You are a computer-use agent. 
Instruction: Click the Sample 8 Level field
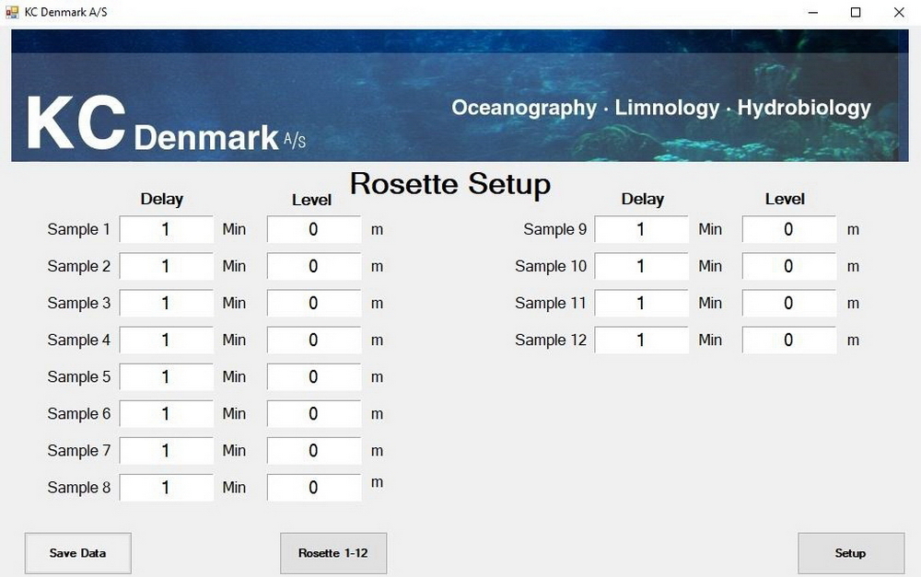point(313,487)
